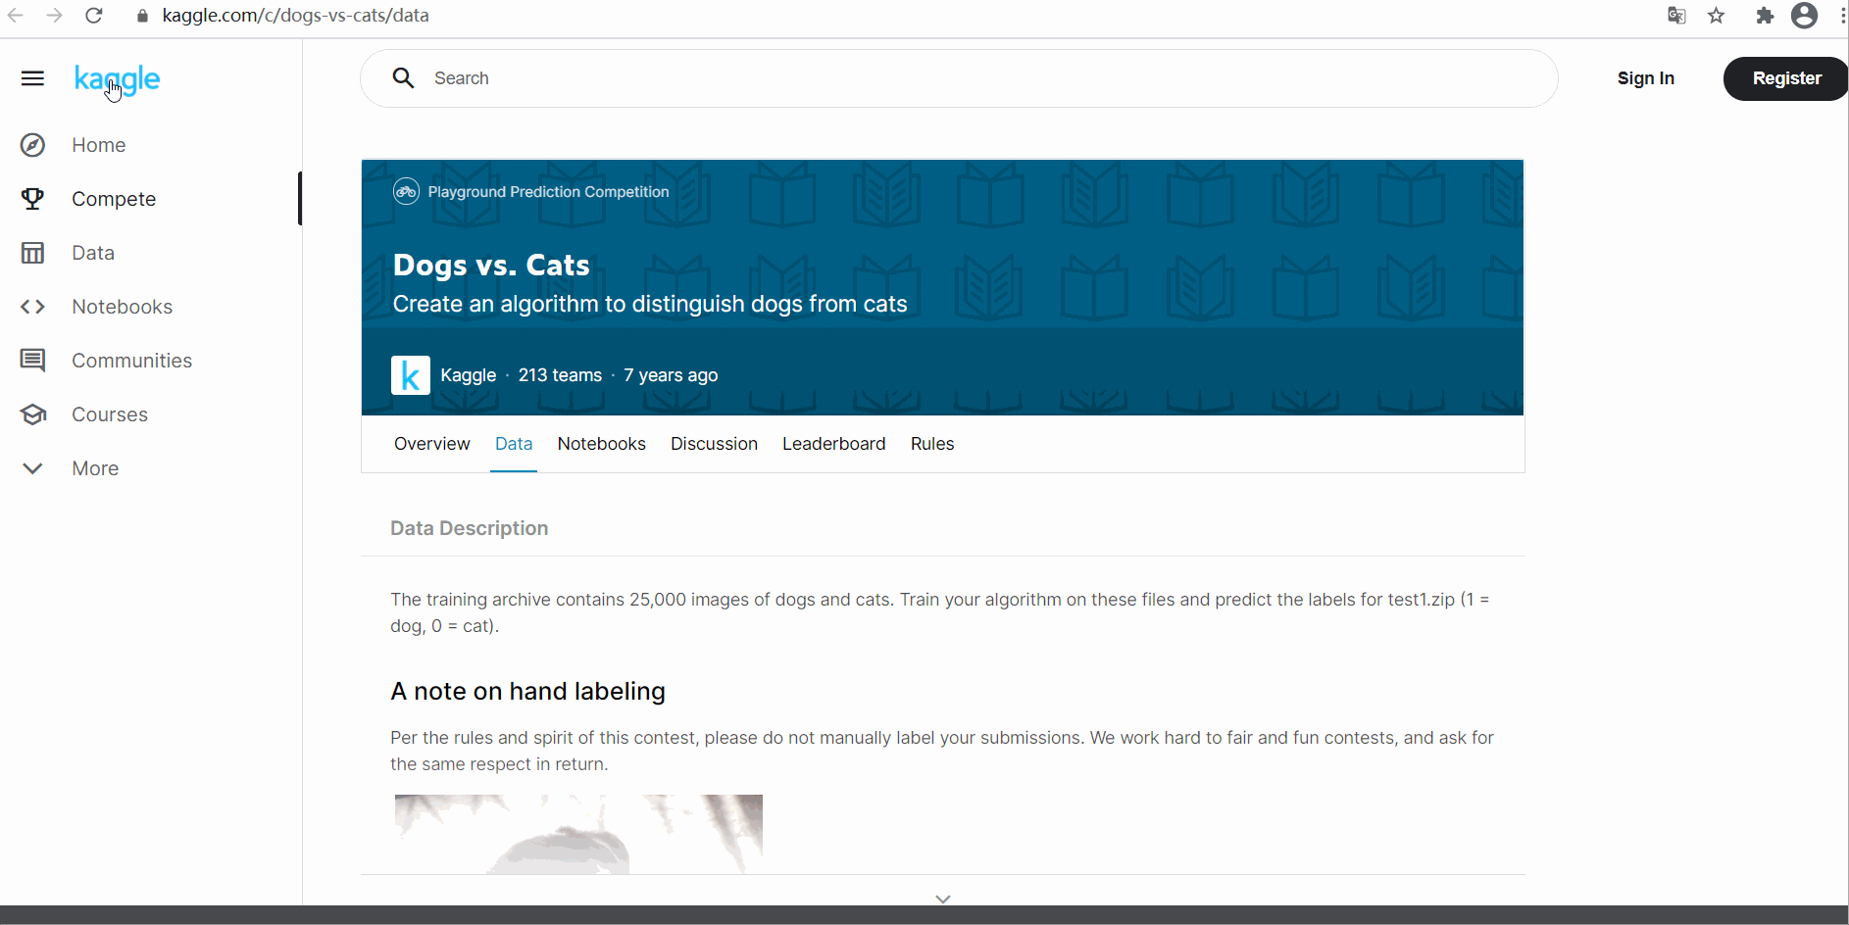1849x925 pixels.
Task: Bookmark page with the star icon
Action: (x=1716, y=16)
